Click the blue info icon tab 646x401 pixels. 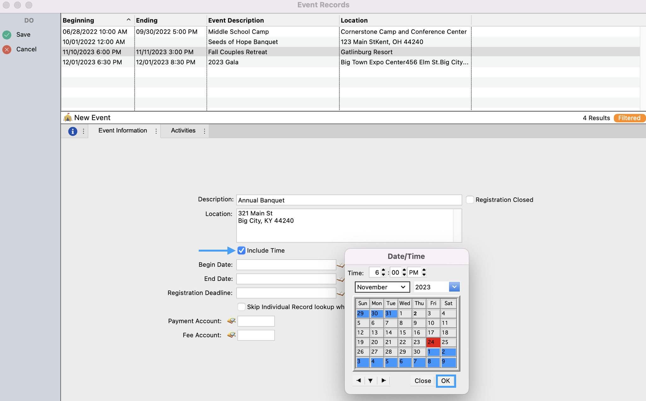[x=73, y=131]
